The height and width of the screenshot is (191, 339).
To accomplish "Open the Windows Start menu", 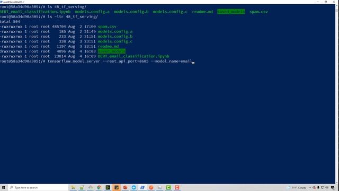I will coord(4,187).
